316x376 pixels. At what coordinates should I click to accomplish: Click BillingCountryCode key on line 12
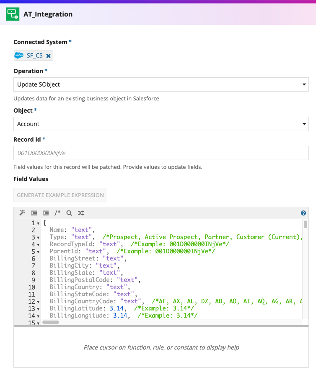(x=81, y=301)
